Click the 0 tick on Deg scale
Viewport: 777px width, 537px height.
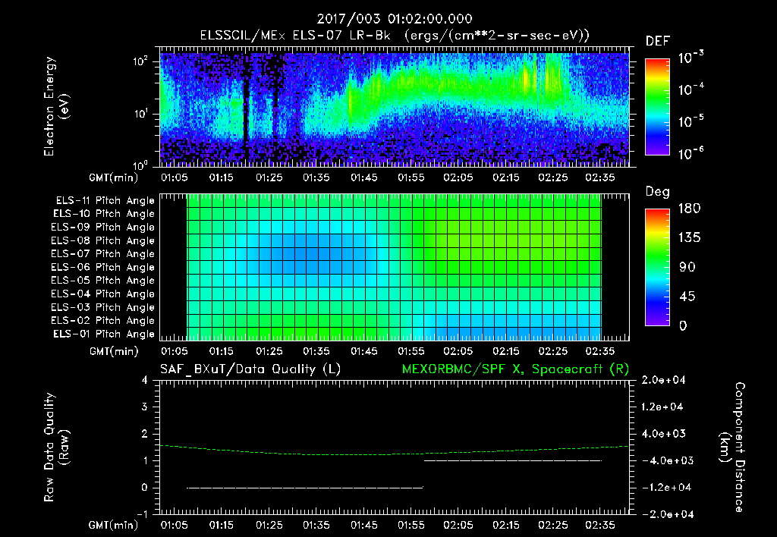683,325
